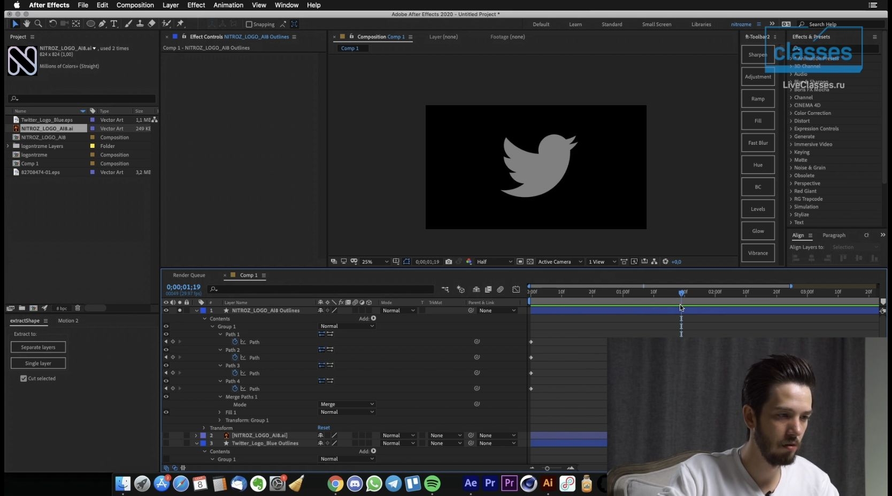Open the 1 View layout dropdown
The image size is (892, 496).
602,262
